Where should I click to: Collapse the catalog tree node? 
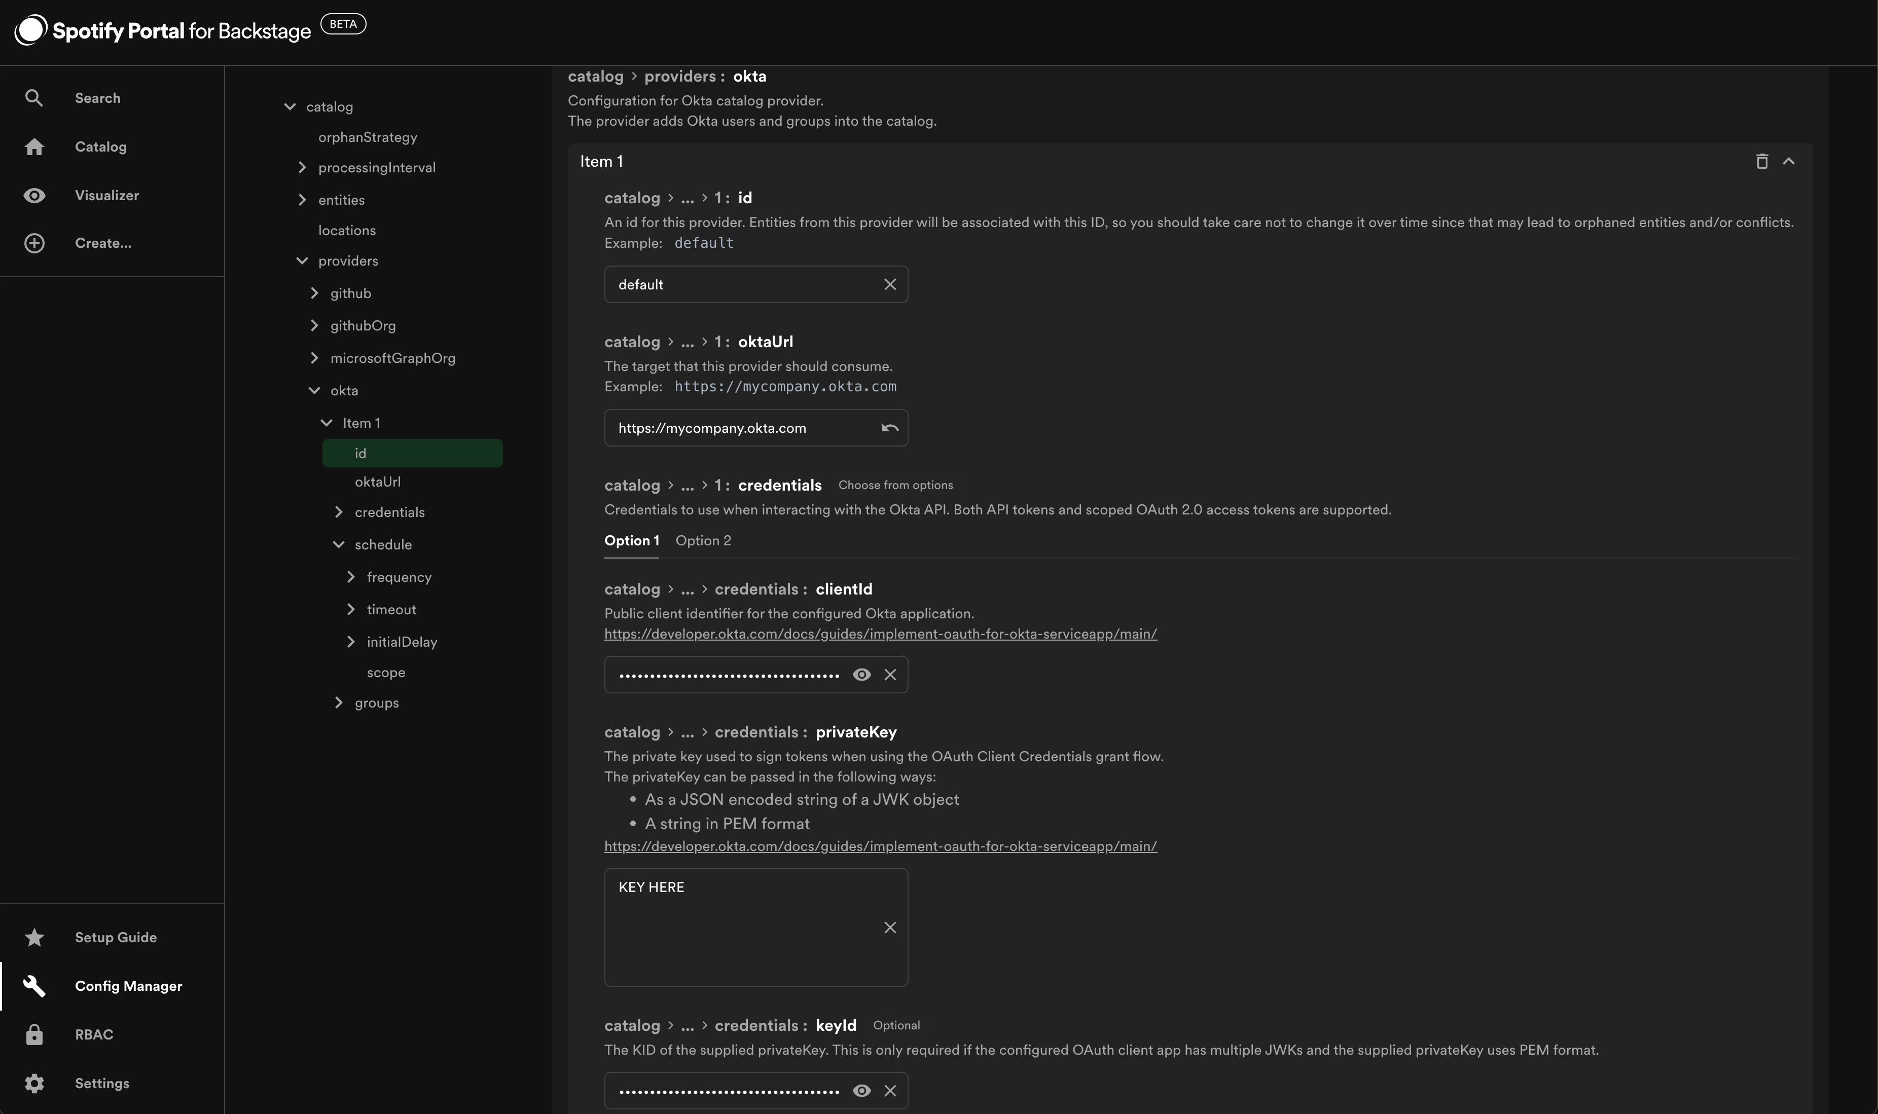[x=290, y=106]
